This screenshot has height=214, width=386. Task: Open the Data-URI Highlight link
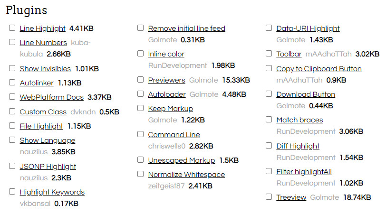click(308, 28)
